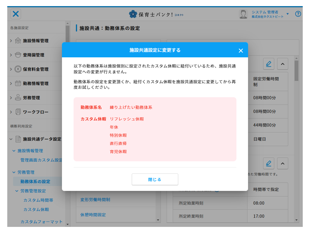This screenshot has width=310, height=233.
Task: Click the blue X close icon at top-left
Action: pyautogui.click(x=16, y=14)
